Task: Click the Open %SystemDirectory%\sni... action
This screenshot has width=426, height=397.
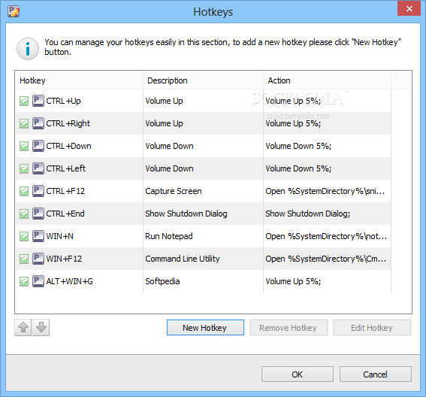Action: point(325,191)
